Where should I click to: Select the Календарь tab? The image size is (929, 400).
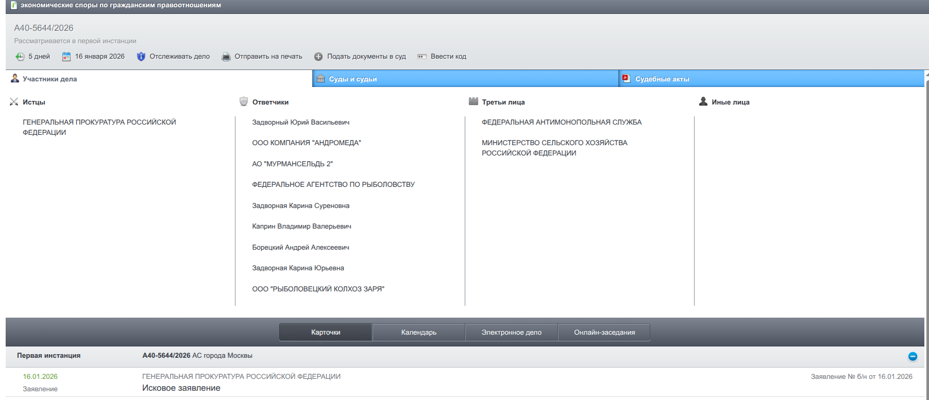click(x=418, y=333)
